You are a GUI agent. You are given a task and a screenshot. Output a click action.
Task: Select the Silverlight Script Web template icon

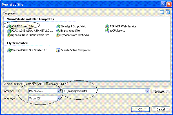point(58,26)
